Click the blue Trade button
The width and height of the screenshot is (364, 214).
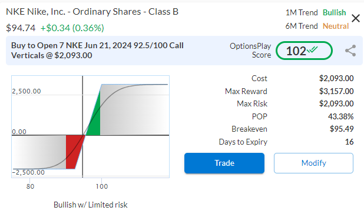pyautogui.click(x=224, y=163)
